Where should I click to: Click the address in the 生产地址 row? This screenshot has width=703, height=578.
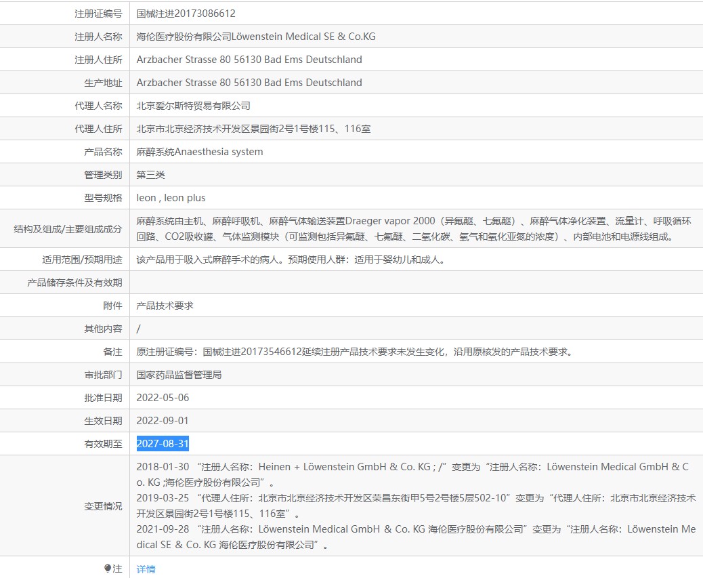pyautogui.click(x=249, y=83)
